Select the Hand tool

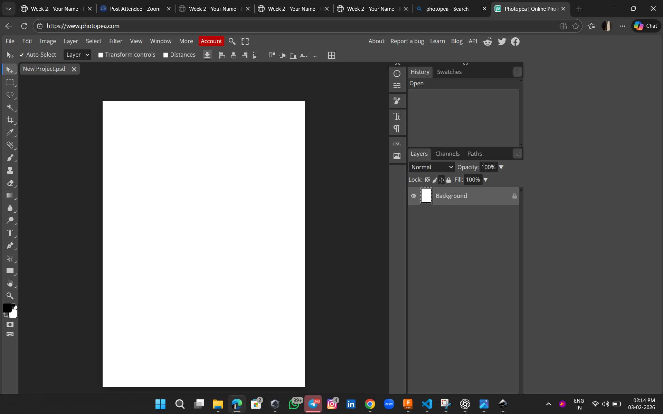click(x=10, y=283)
